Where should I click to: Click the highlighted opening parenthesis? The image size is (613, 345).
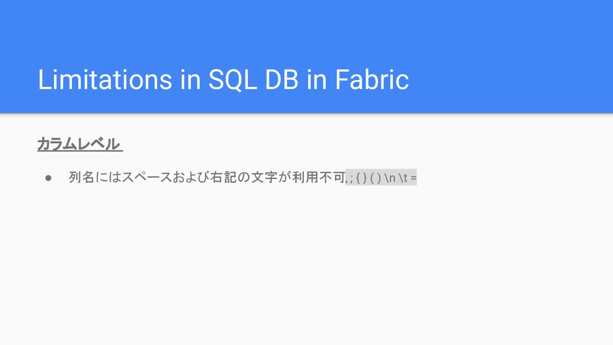372,178
